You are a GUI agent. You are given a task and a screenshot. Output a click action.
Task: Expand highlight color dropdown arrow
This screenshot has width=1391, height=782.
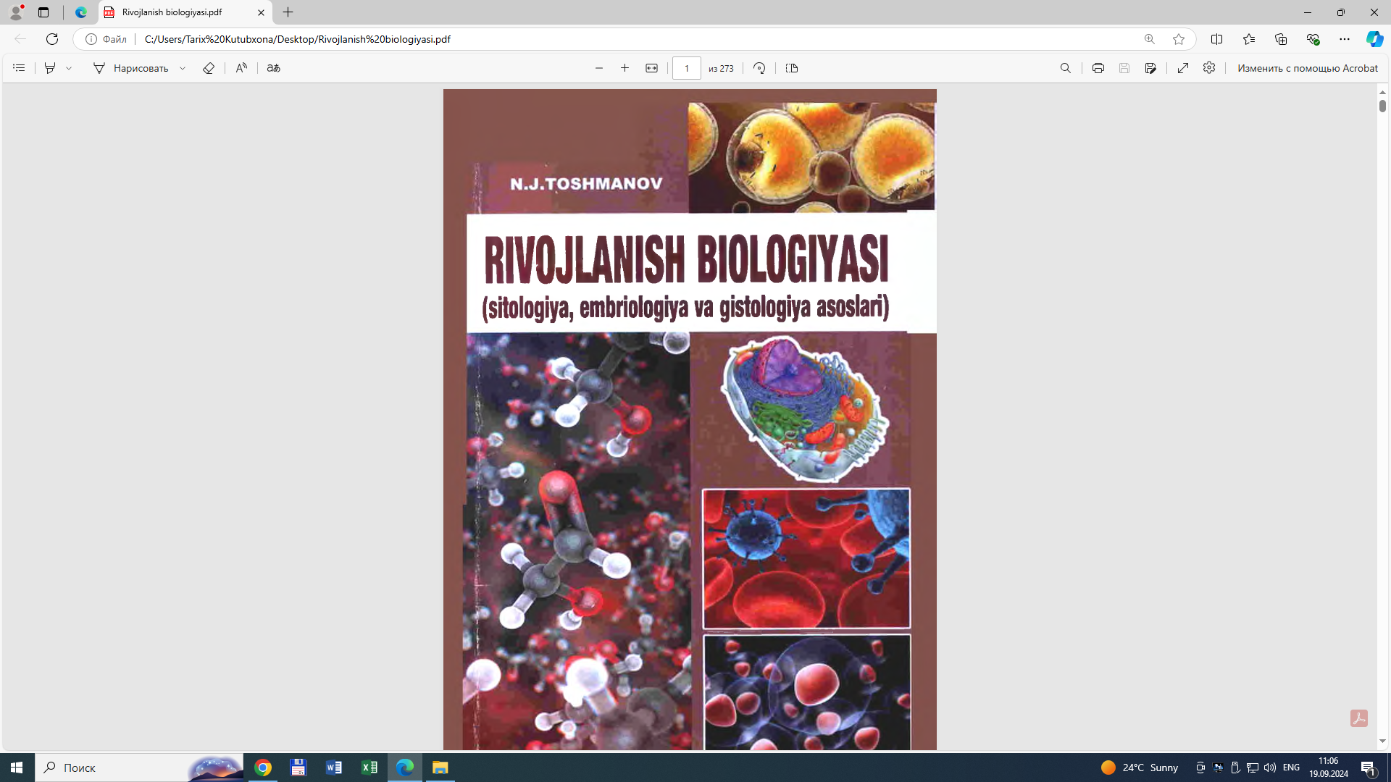click(69, 68)
